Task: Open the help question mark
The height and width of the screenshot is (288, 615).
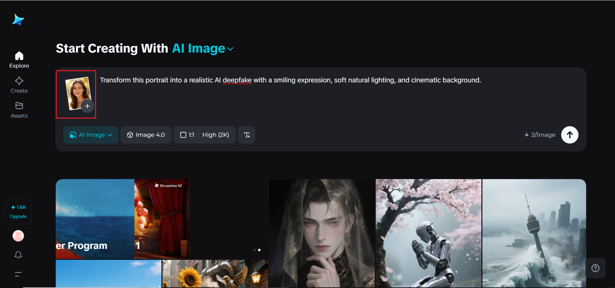Action: click(x=595, y=268)
